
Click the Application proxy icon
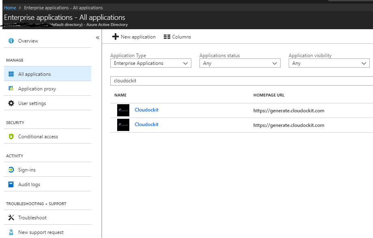click(x=11, y=88)
